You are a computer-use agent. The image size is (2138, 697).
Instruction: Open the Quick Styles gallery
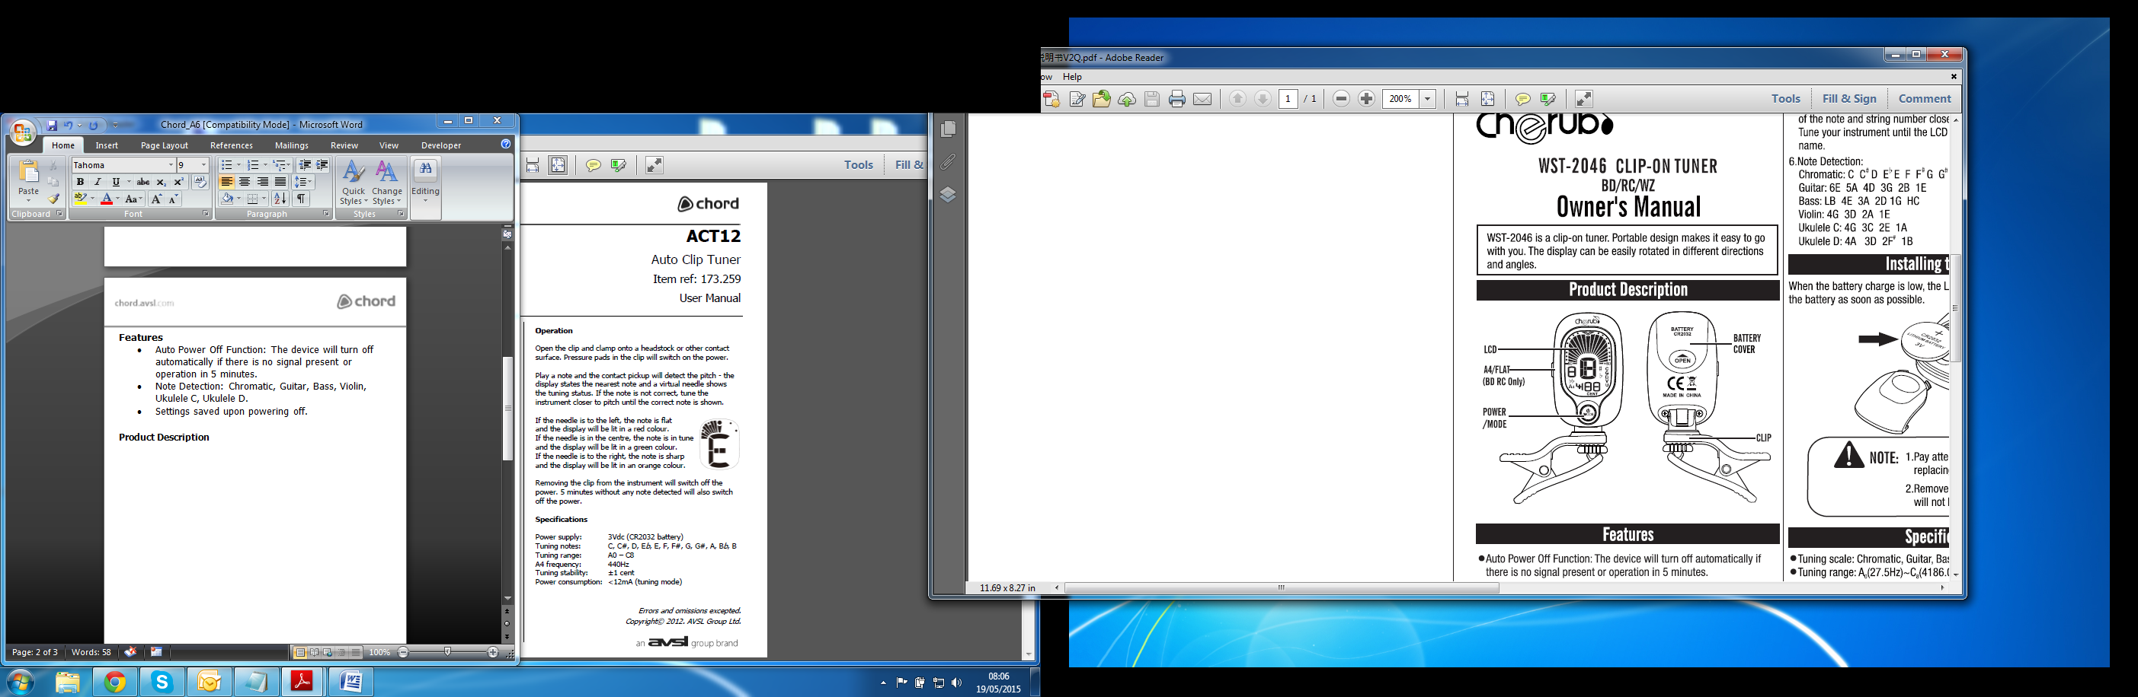click(x=354, y=183)
